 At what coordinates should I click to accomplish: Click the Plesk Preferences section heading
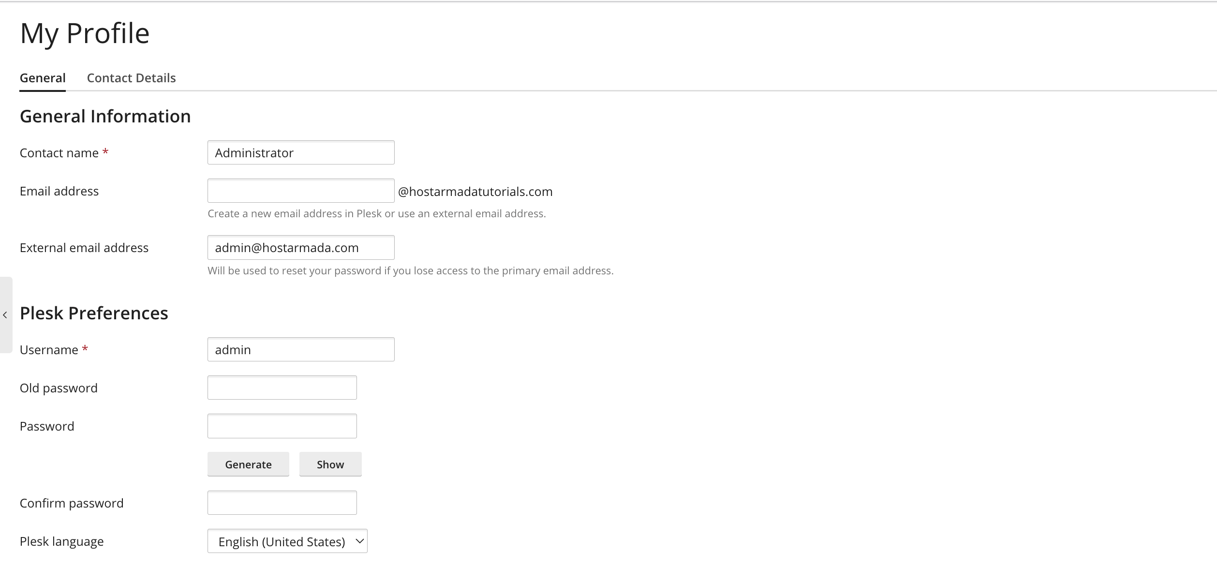pos(94,313)
